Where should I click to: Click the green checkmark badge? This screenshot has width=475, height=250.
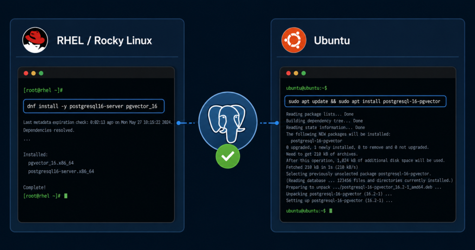[227, 156]
